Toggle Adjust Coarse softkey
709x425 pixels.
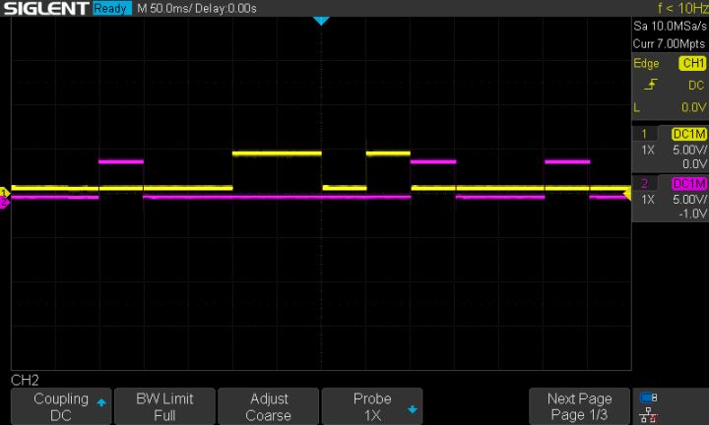(268, 406)
